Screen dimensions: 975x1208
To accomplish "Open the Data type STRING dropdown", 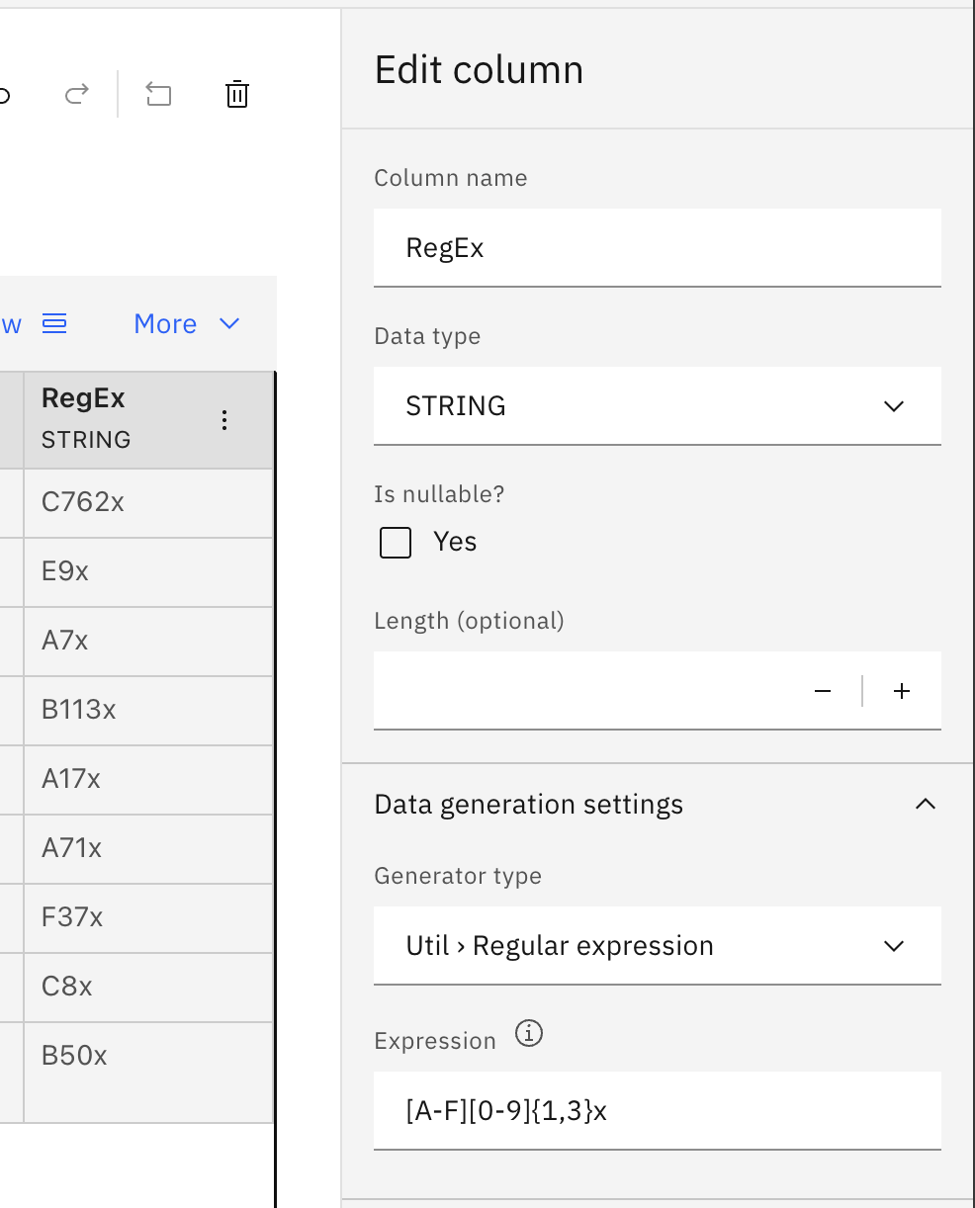I will tap(657, 406).
